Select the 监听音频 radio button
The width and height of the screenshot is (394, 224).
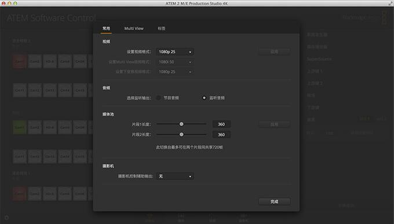(204, 98)
